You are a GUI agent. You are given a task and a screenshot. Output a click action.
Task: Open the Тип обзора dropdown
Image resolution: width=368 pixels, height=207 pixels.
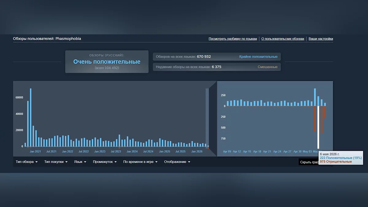[x=27, y=162]
